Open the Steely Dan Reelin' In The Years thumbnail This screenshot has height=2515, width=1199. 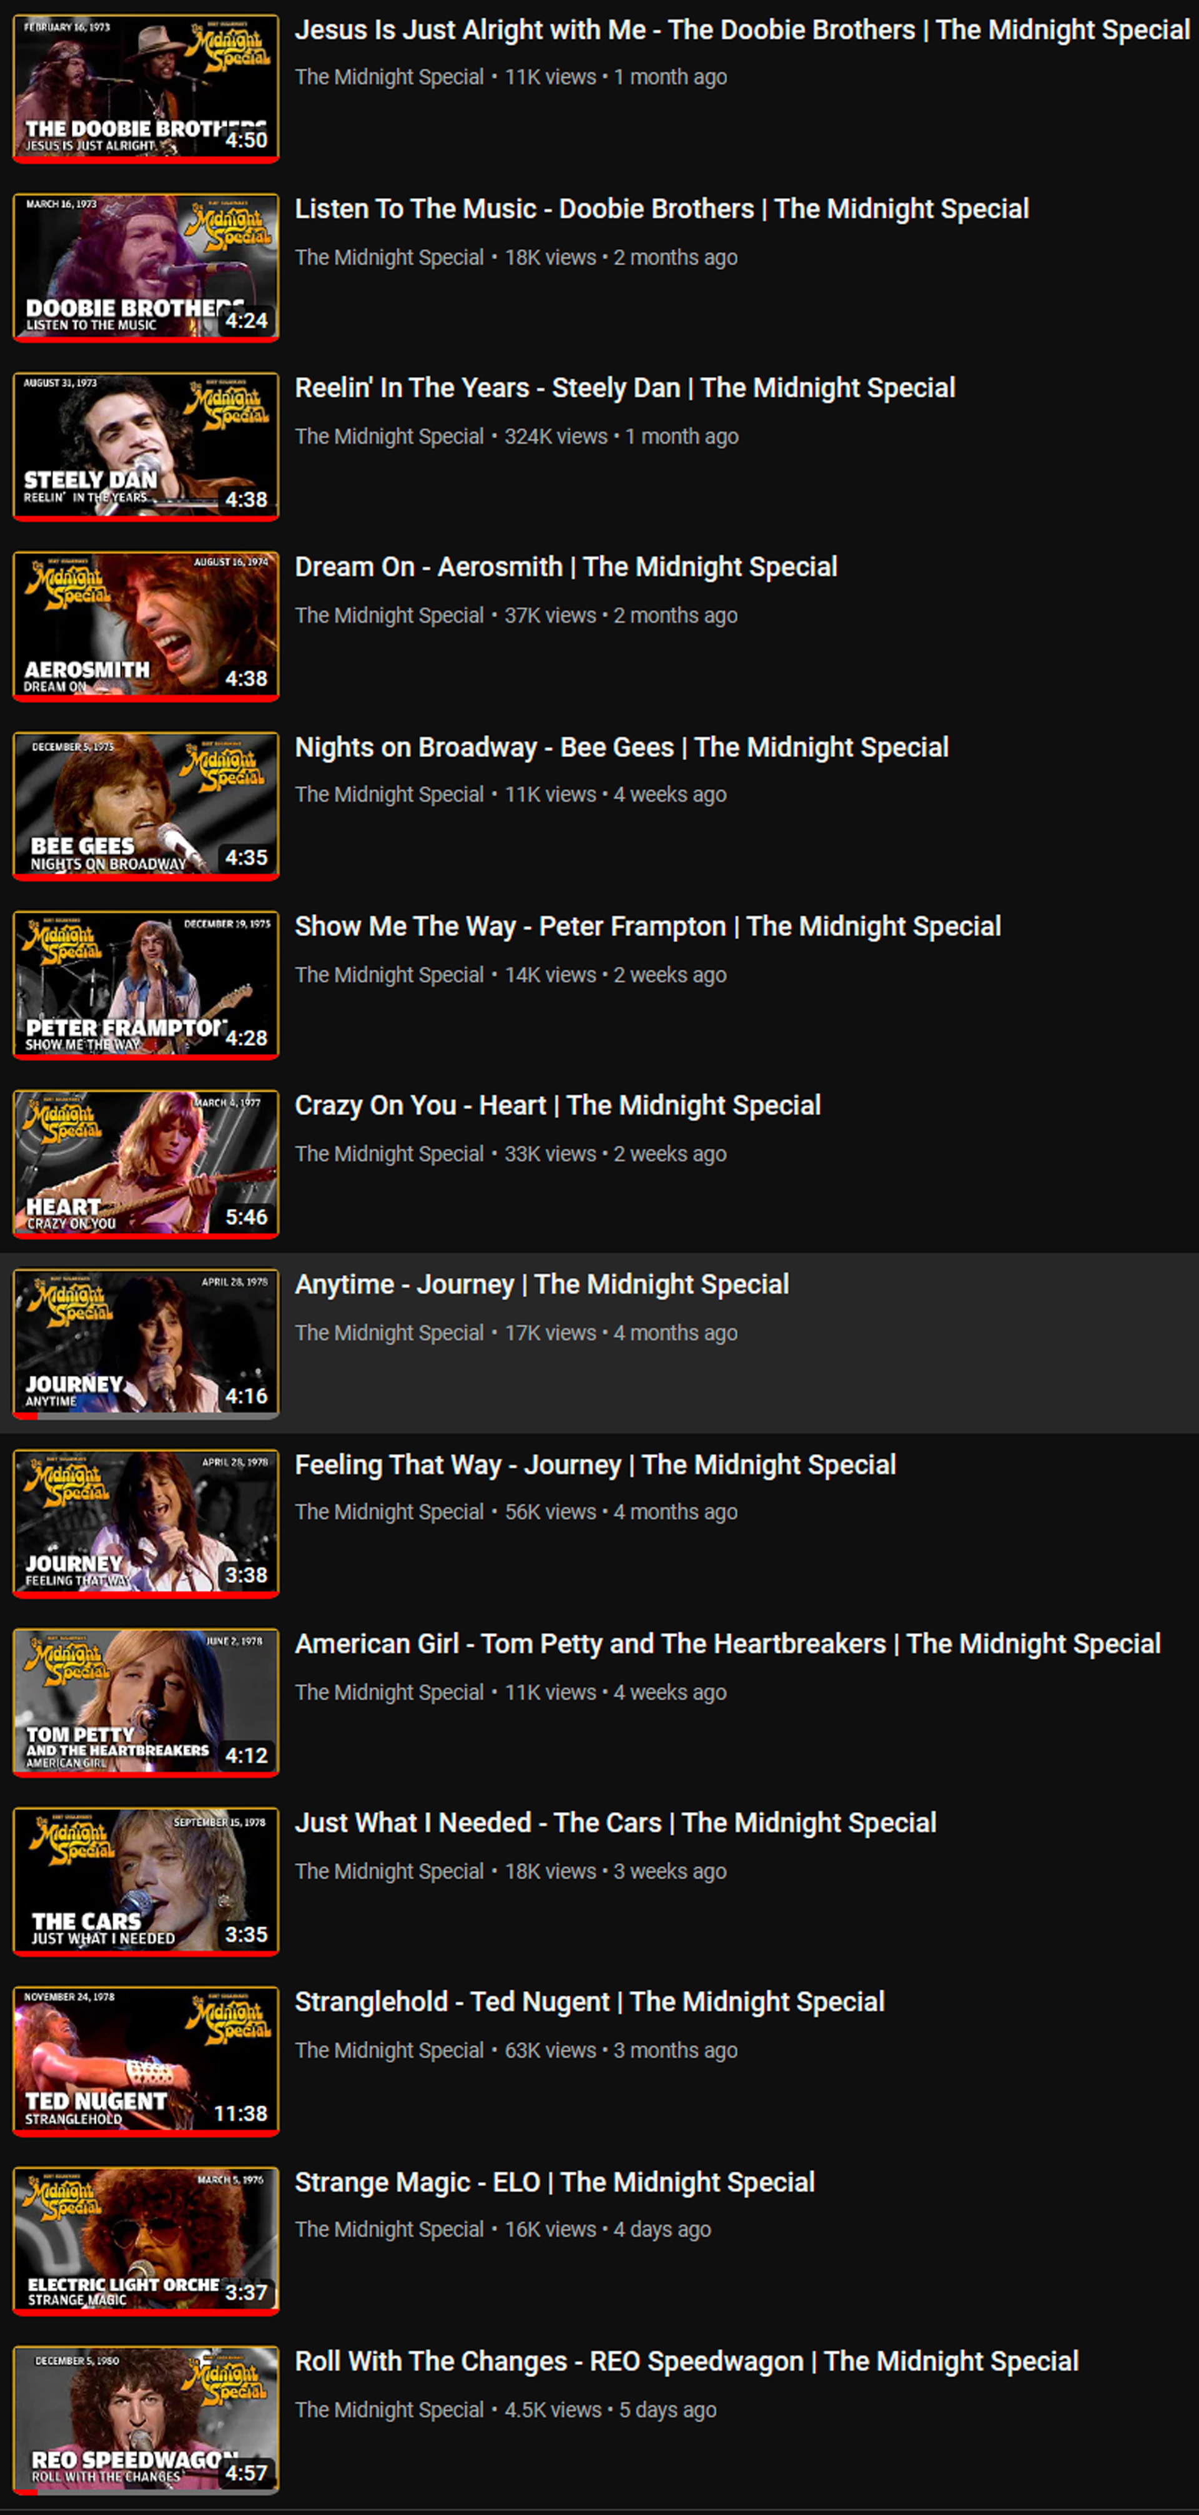(x=146, y=446)
